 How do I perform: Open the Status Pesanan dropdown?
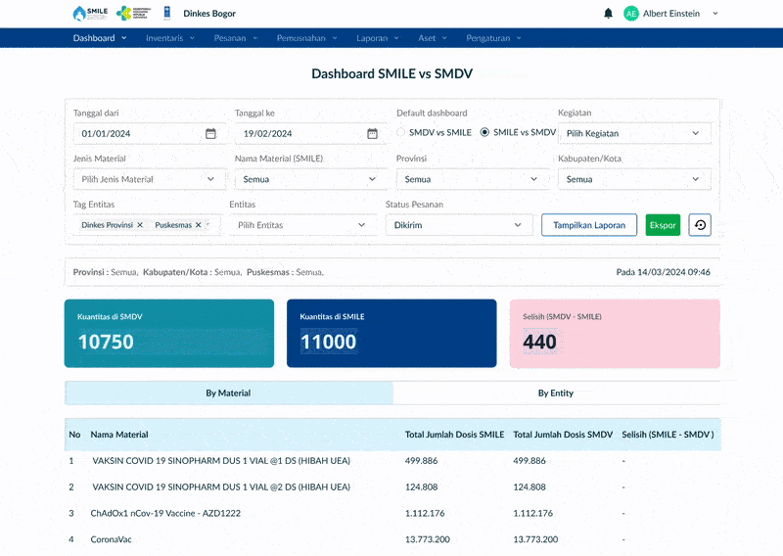click(459, 225)
